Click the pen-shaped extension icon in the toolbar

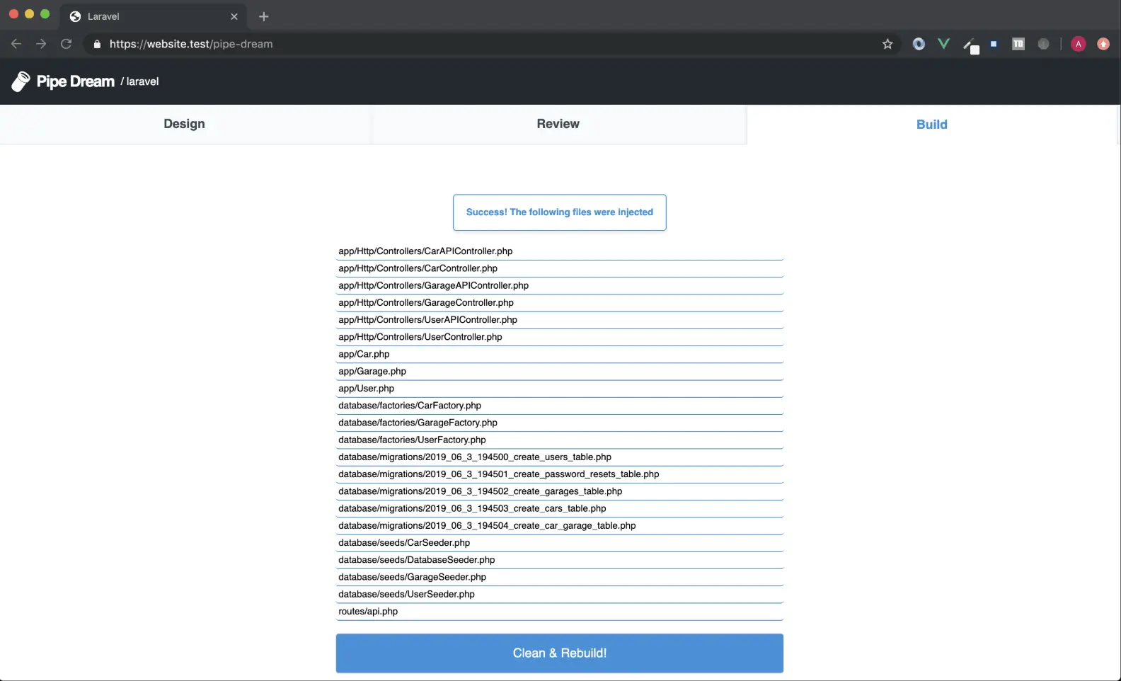970,45
